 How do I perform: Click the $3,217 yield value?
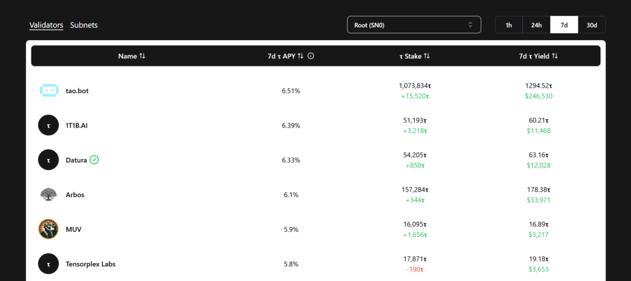click(539, 234)
